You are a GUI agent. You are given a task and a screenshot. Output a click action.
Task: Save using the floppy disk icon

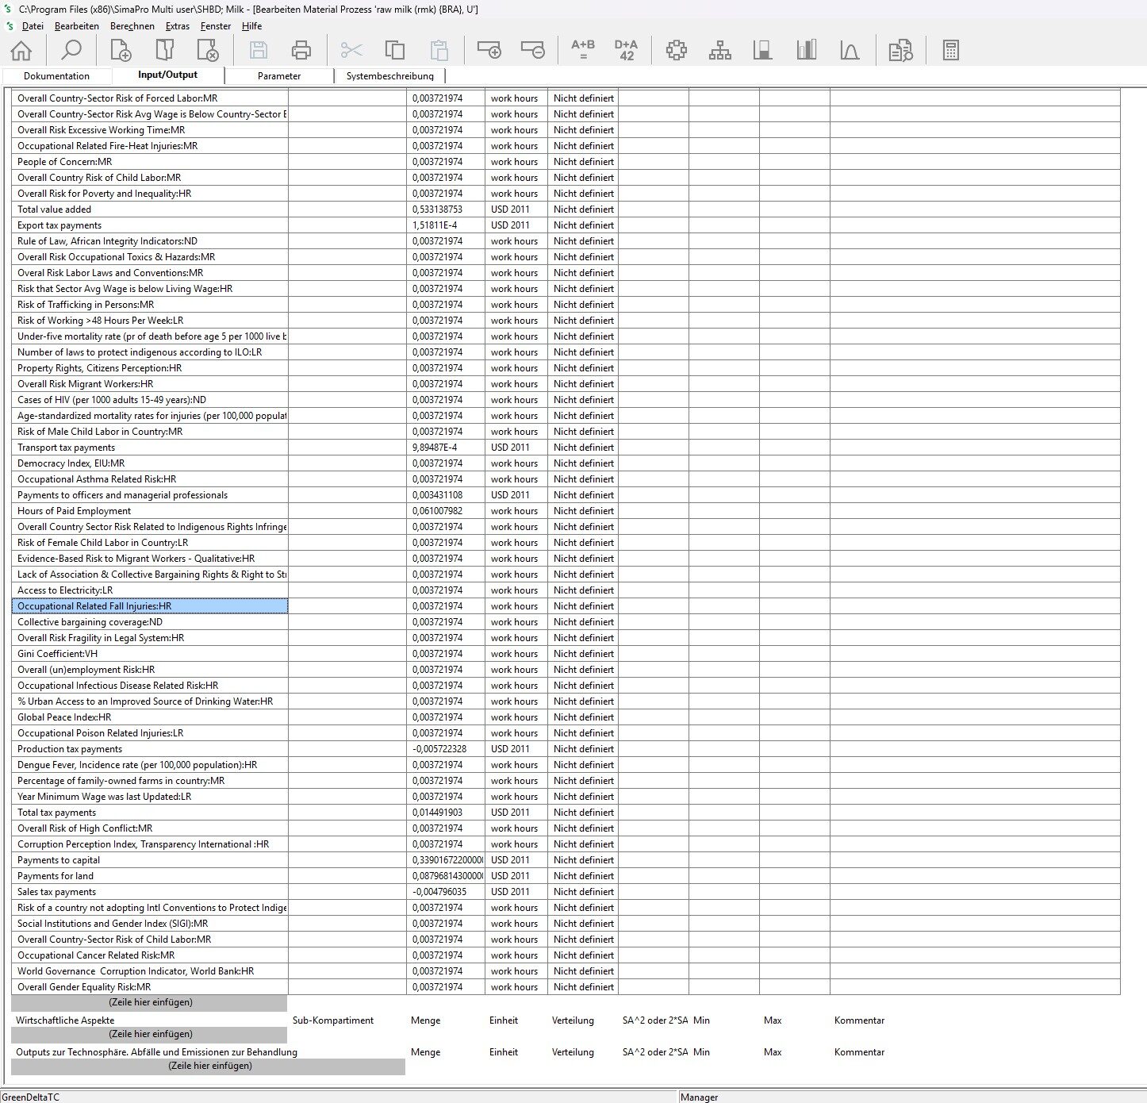pos(258,50)
